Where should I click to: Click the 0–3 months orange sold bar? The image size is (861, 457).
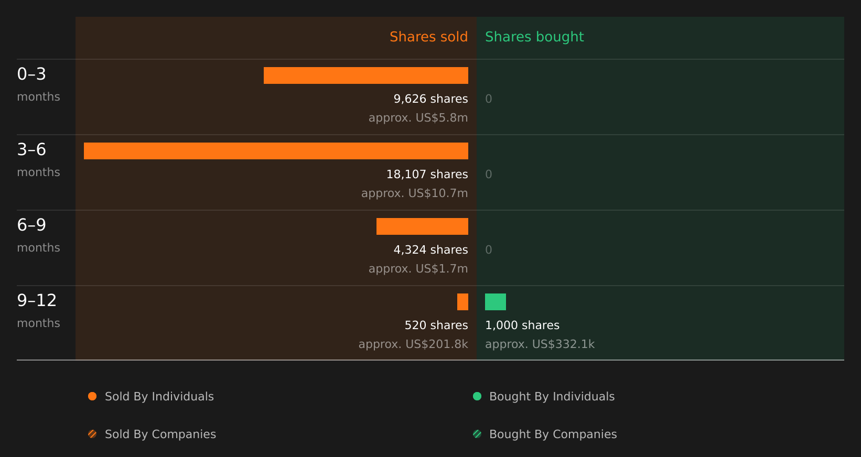coord(366,75)
